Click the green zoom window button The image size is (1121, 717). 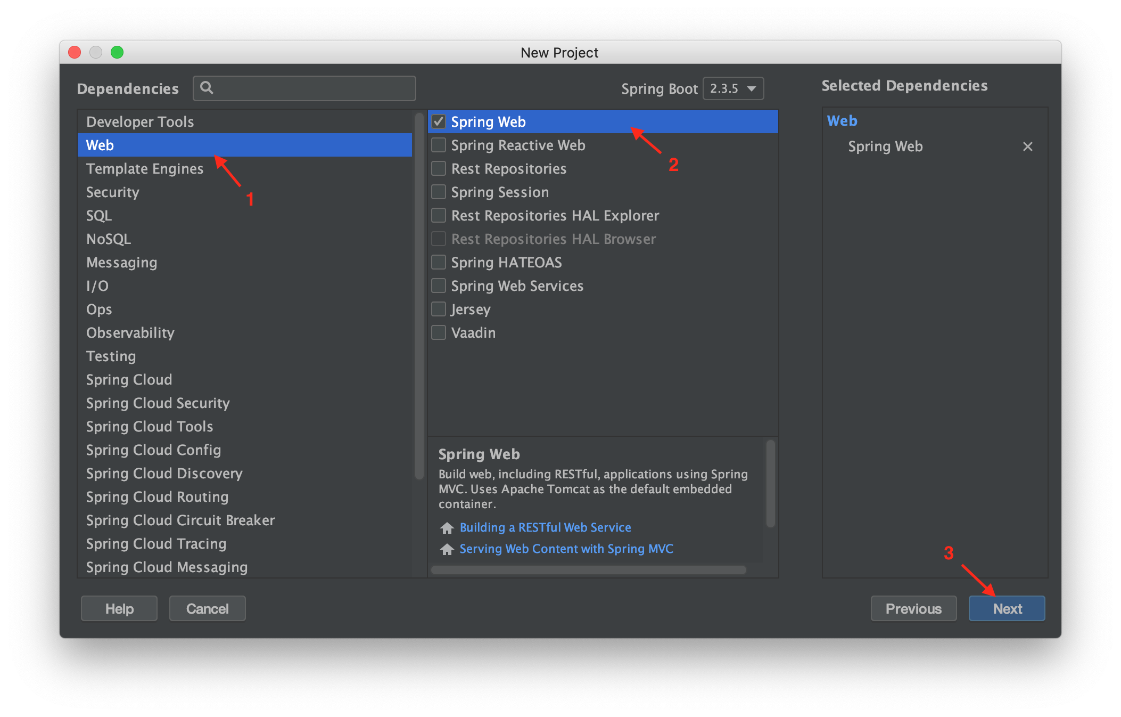pos(117,52)
